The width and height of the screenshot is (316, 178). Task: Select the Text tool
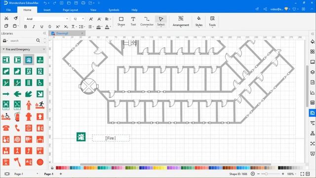coord(133,21)
